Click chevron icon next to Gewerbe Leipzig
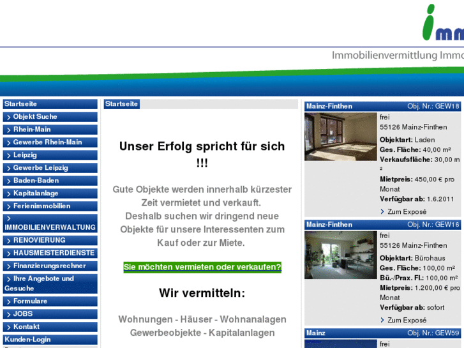 [8, 168]
